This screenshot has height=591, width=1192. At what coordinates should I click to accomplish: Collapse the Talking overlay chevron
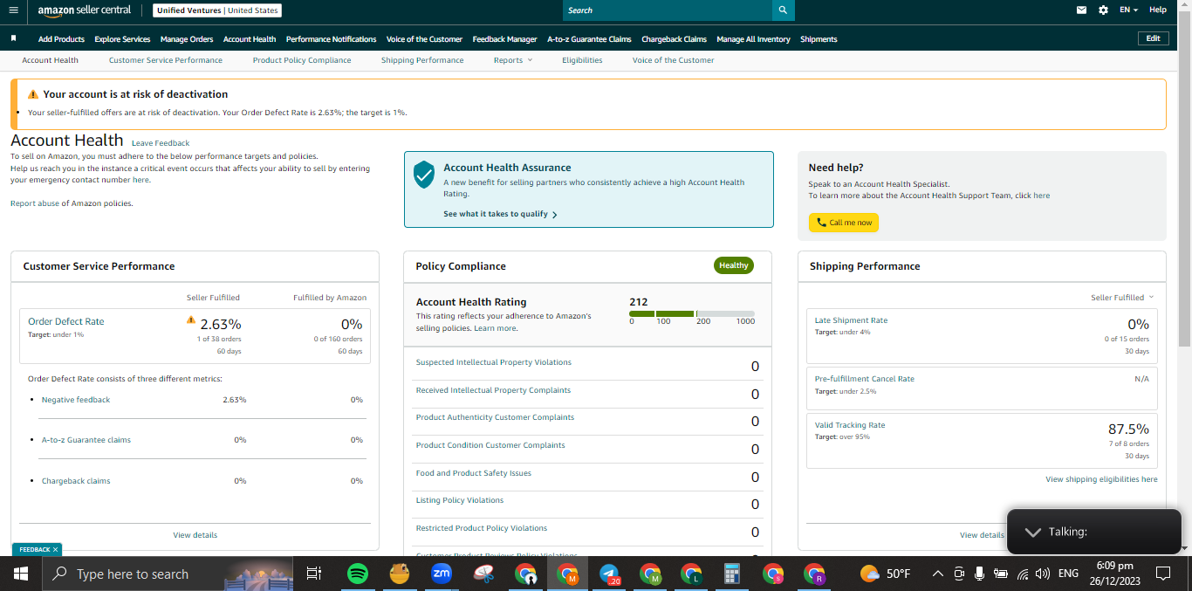pos(1033,532)
